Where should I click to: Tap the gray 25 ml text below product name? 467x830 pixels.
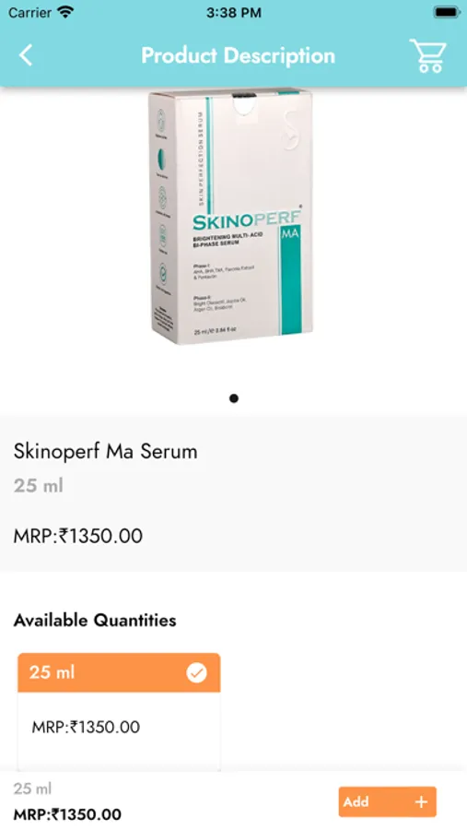point(38,485)
